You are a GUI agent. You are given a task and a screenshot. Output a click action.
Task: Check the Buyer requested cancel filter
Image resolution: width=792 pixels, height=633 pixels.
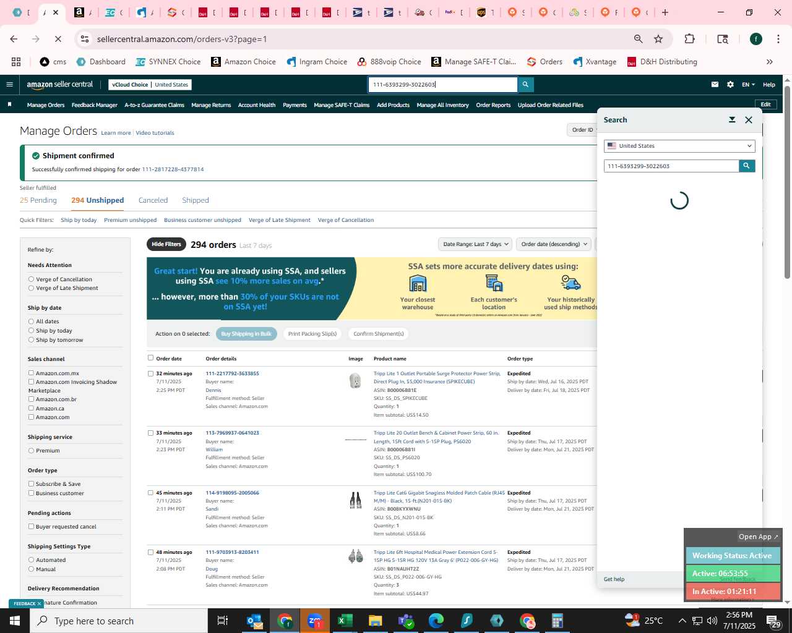click(31, 527)
